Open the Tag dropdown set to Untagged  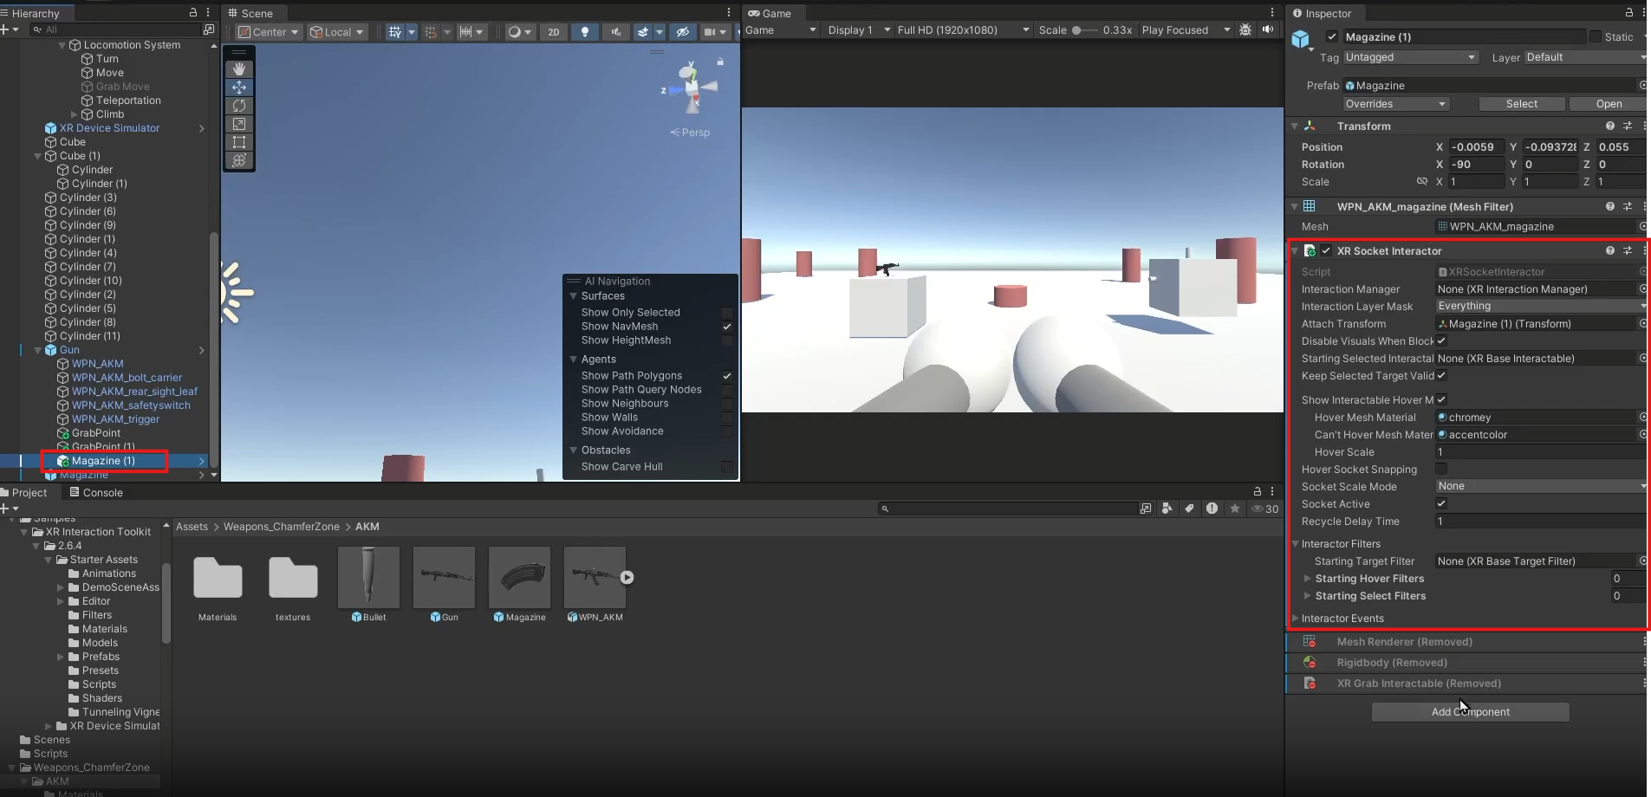tap(1409, 57)
